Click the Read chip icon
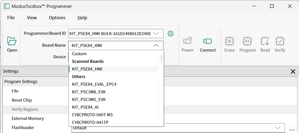The width and height of the screenshot is (299, 133). tap(265, 41)
